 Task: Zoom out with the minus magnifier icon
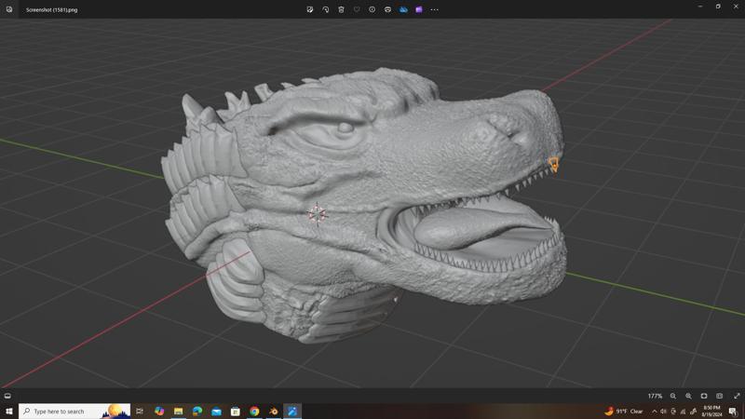[x=673, y=396]
